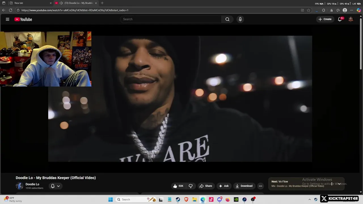Open Windows Start menu
The height and width of the screenshot is (204, 363).
[111, 199]
